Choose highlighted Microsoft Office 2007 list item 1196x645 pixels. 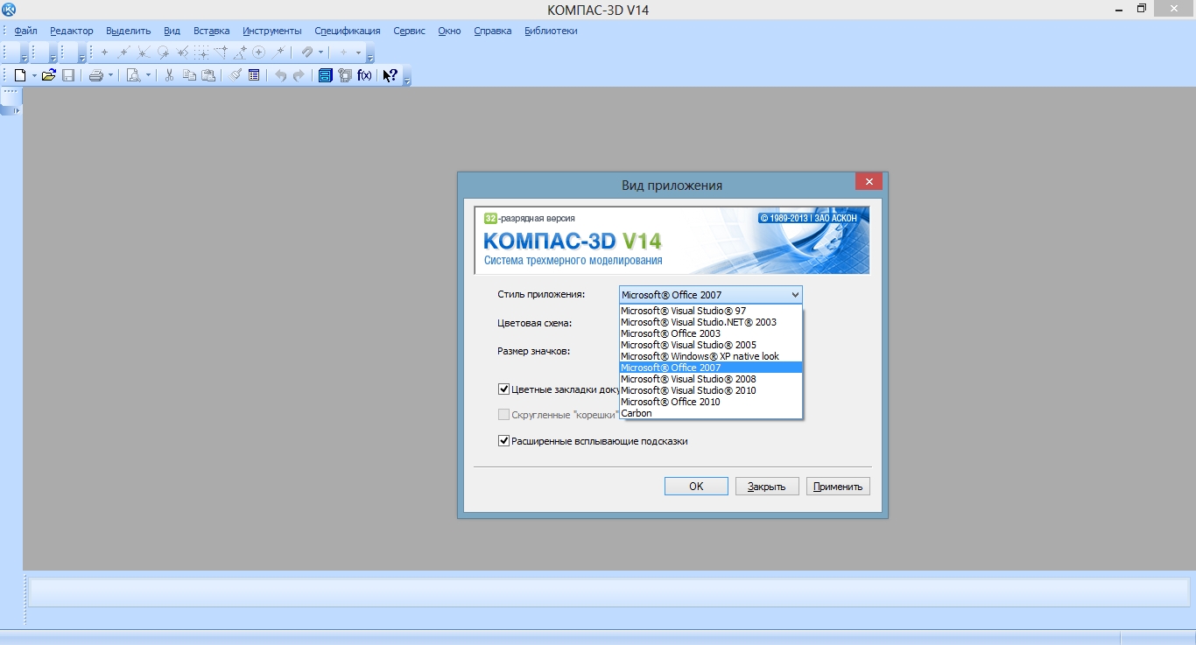click(710, 368)
